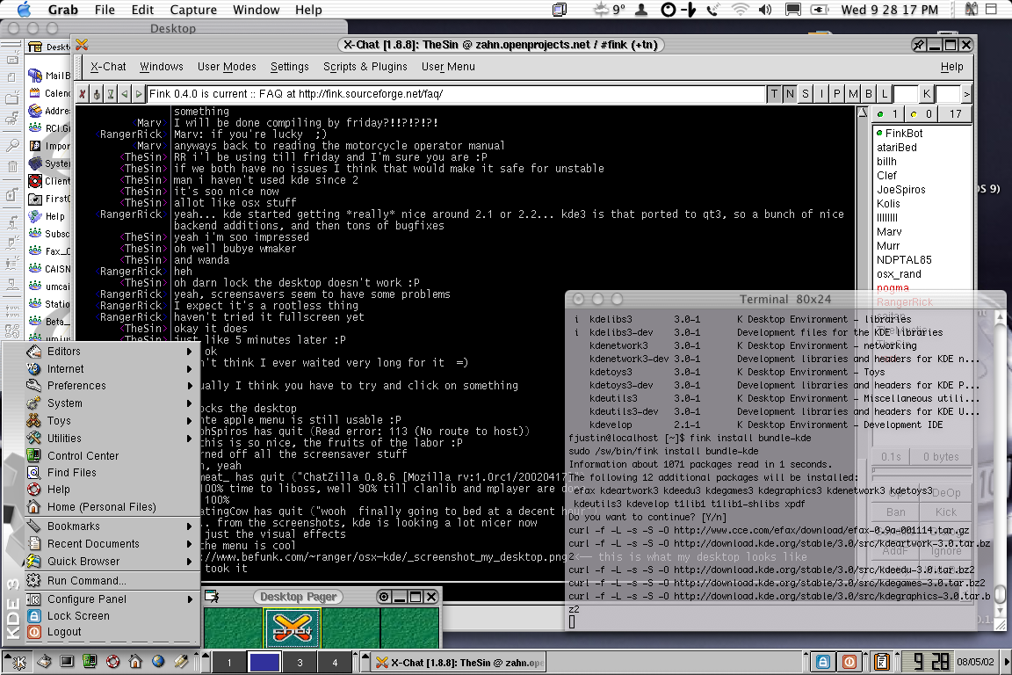Select JoeSpiros in the X-Chat user list
This screenshot has height=675, width=1012.
point(901,189)
